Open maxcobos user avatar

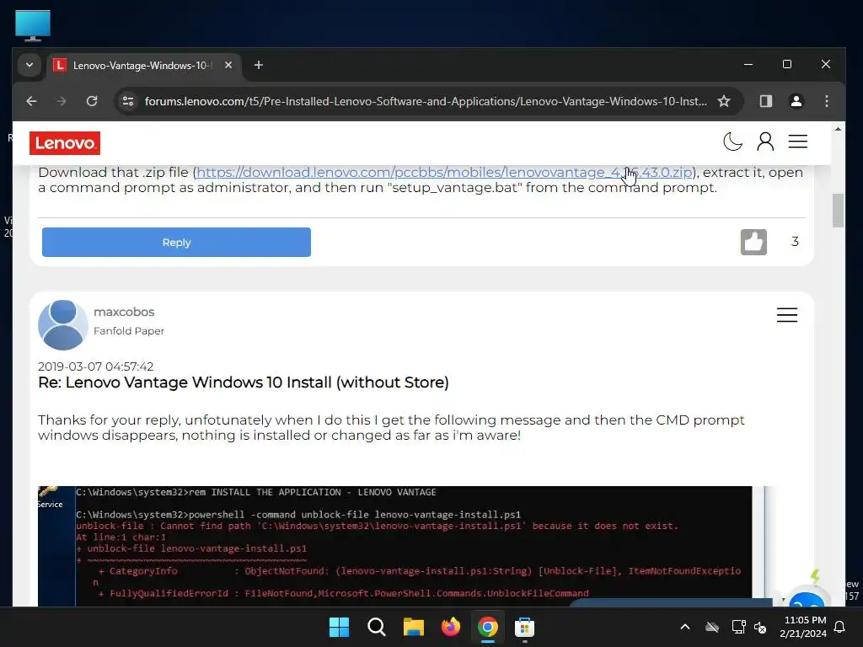pyautogui.click(x=62, y=325)
